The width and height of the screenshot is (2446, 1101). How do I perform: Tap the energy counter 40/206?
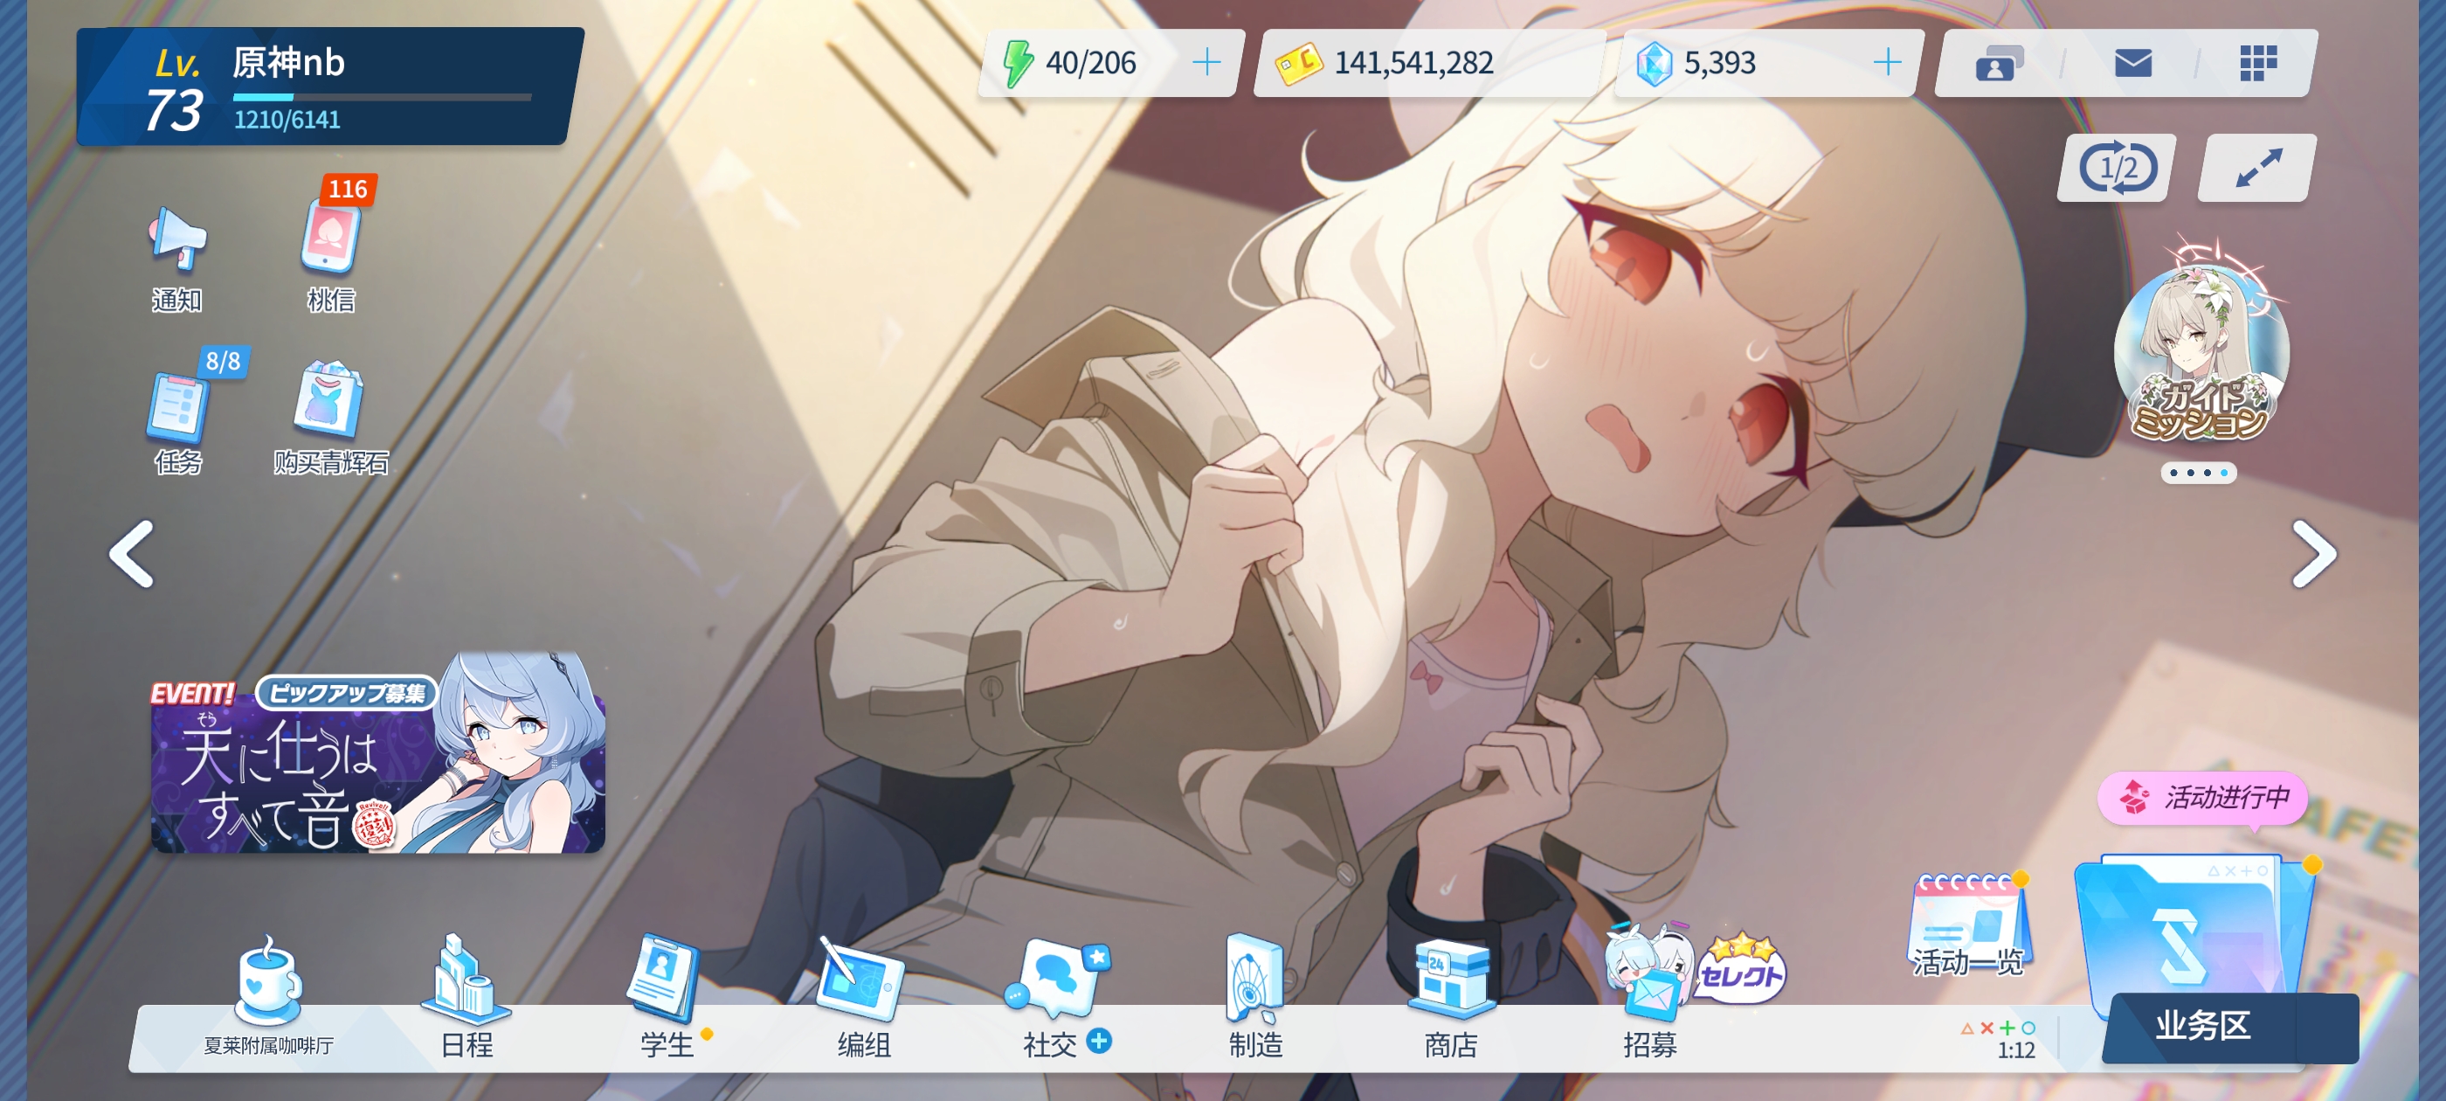tap(1090, 63)
